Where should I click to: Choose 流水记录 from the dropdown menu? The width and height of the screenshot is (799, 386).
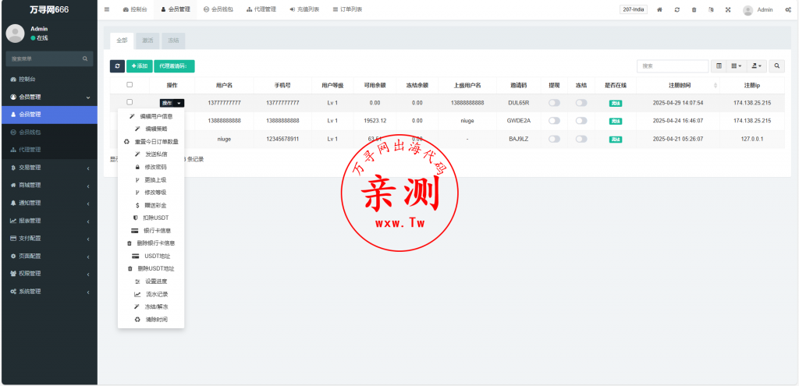(151, 294)
